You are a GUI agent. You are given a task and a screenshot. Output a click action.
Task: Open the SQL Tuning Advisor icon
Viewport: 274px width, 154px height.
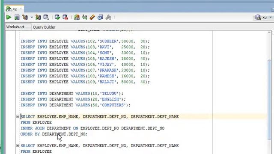(46, 17)
